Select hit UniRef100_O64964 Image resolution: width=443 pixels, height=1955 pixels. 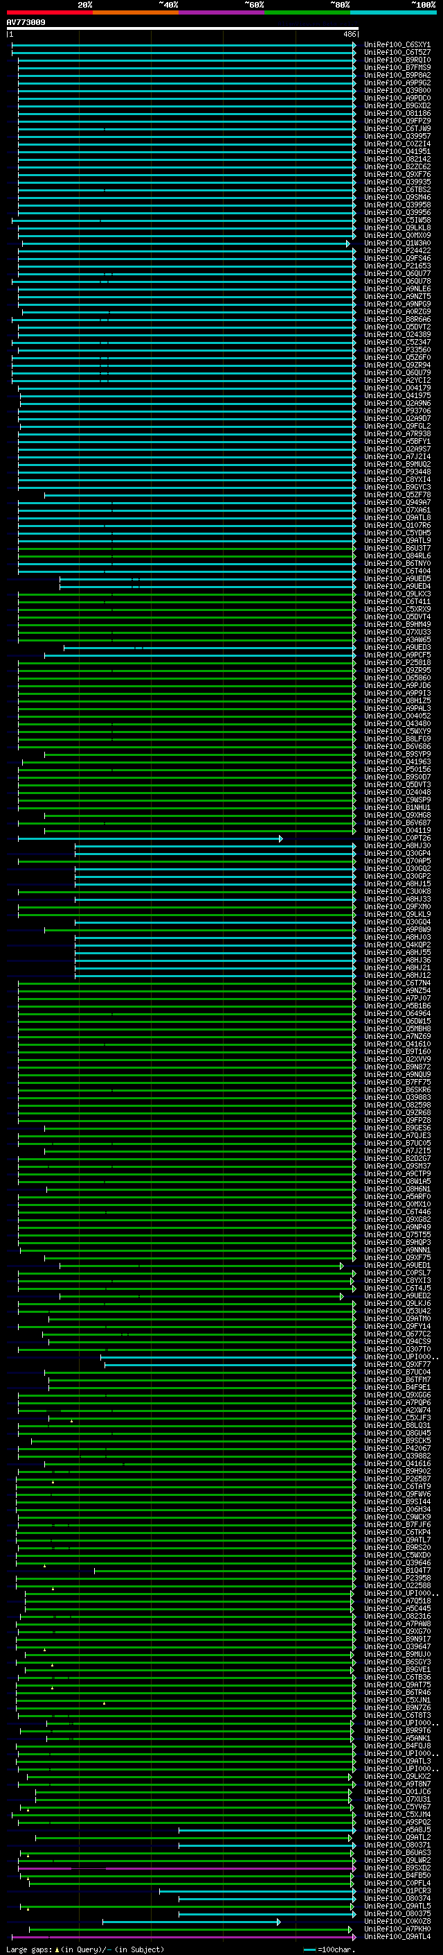click(397, 1014)
